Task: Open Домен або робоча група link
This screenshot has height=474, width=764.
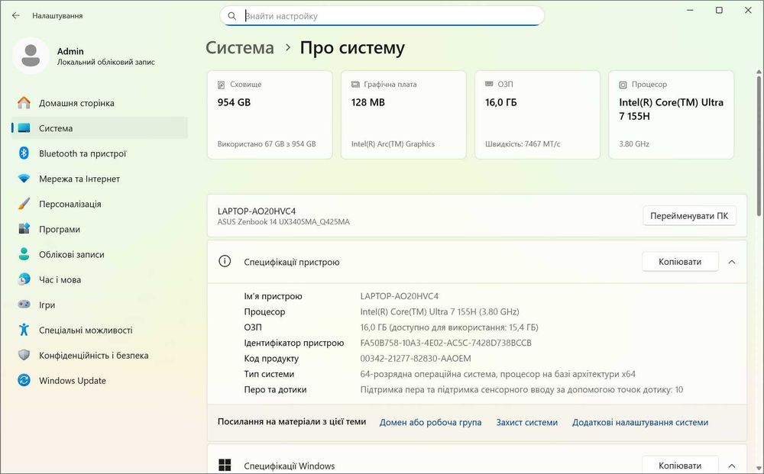Action: click(430, 422)
